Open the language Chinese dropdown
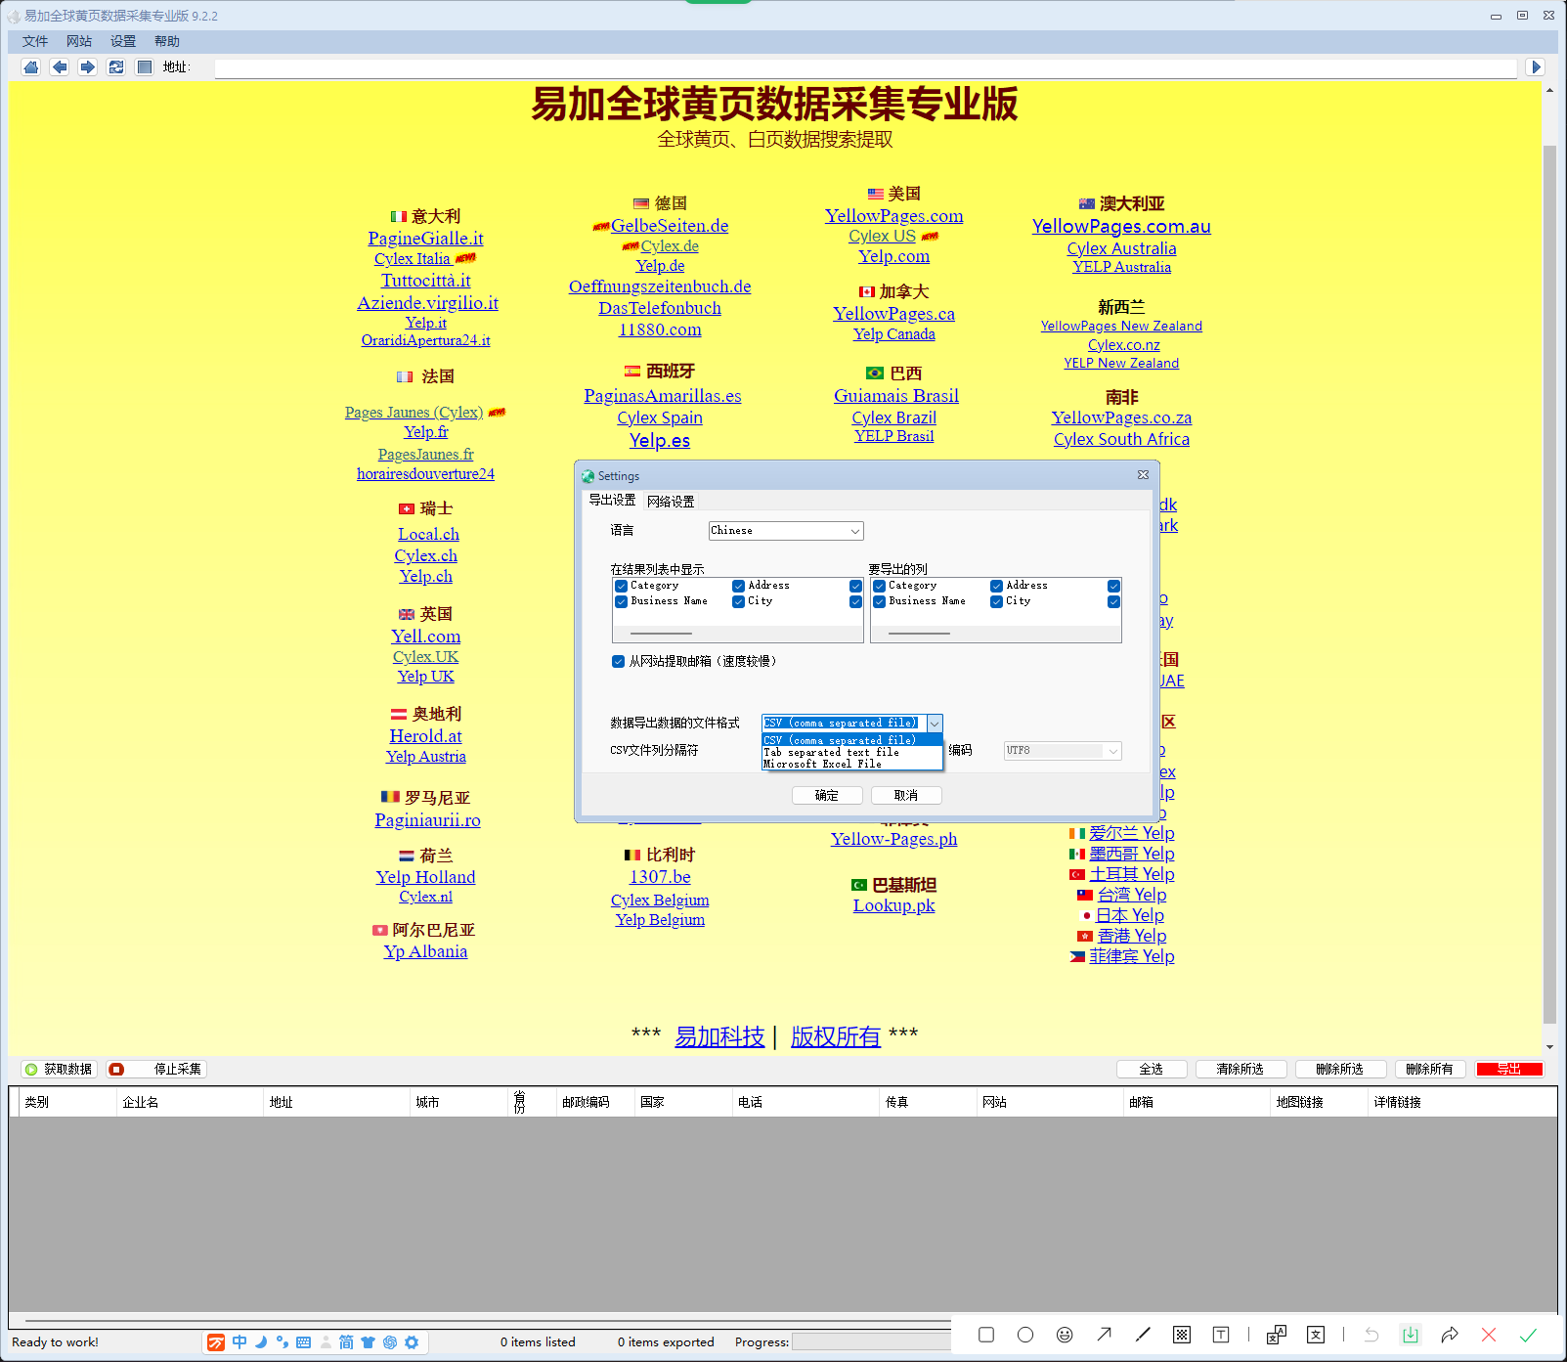This screenshot has height=1362, width=1567. coord(786,530)
